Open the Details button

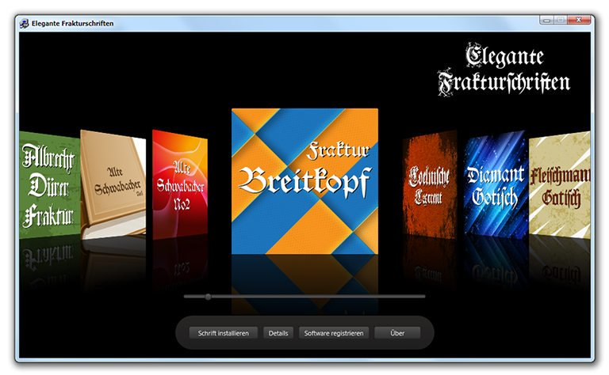[x=278, y=333]
